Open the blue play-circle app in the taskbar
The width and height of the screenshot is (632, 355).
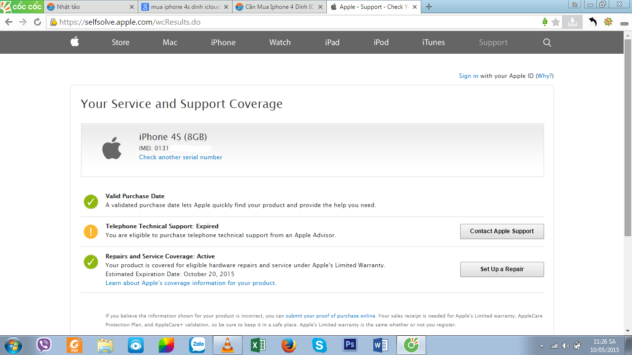135,345
